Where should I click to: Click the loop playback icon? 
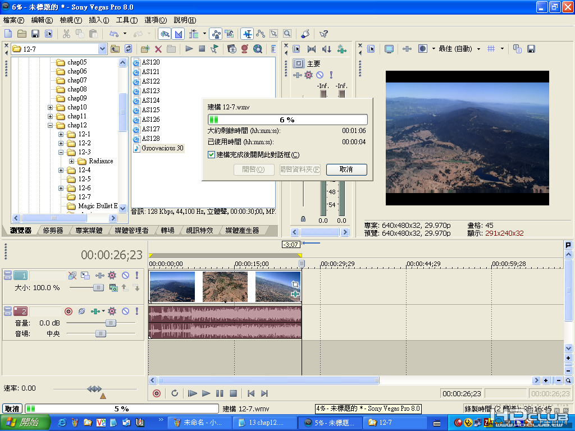click(175, 393)
